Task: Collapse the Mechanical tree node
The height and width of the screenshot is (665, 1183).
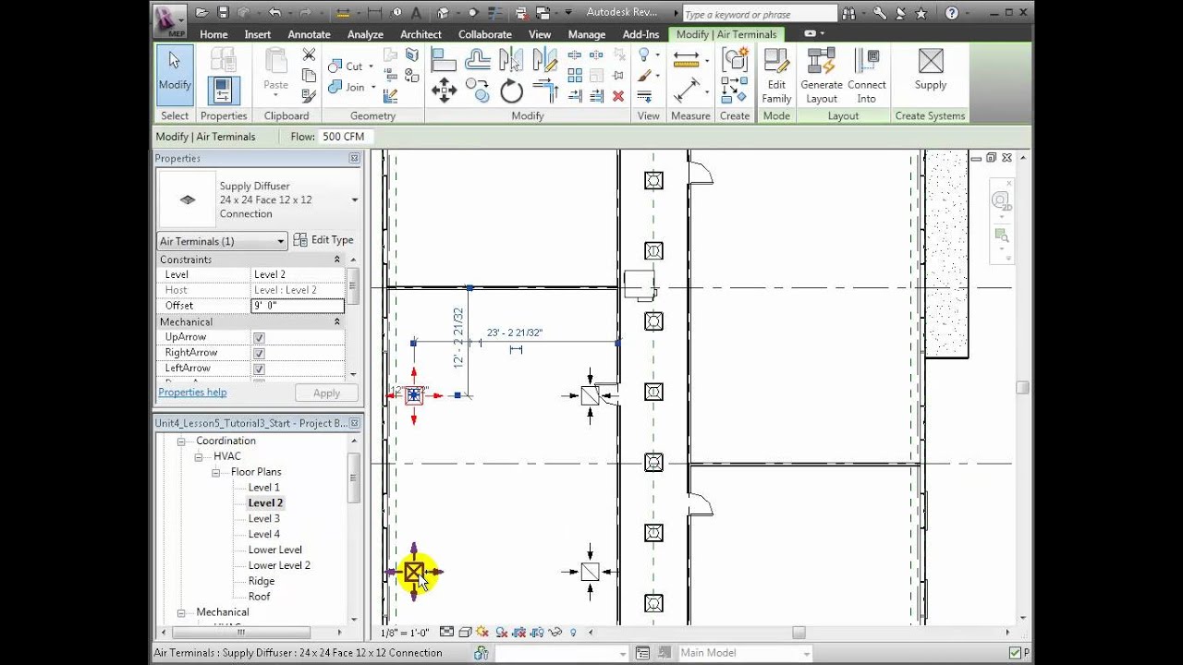Action: pos(182,612)
